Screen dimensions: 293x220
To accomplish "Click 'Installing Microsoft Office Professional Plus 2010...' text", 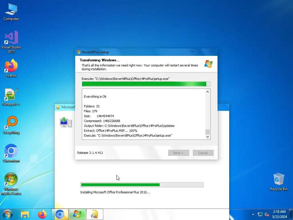I will click(x=115, y=192).
